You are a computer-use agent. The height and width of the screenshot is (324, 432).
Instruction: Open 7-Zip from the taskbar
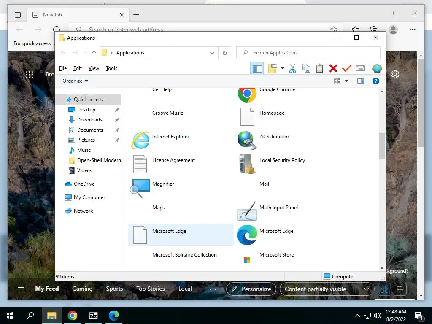pos(93,316)
